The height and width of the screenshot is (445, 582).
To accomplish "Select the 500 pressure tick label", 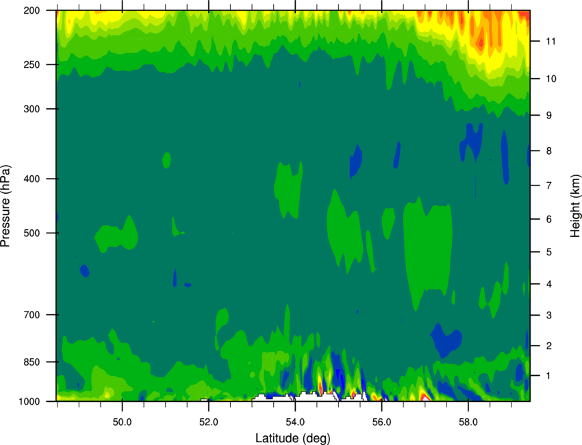I will tap(31, 233).
